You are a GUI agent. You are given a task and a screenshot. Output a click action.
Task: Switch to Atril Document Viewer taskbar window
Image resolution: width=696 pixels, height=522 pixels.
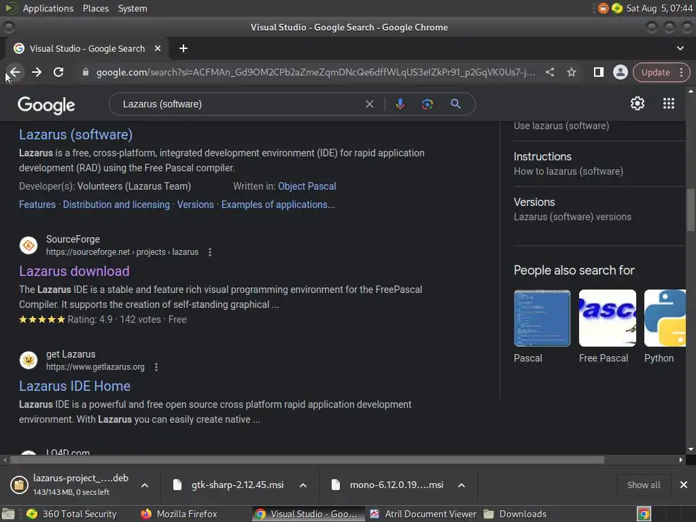click(x=423, y=514)
